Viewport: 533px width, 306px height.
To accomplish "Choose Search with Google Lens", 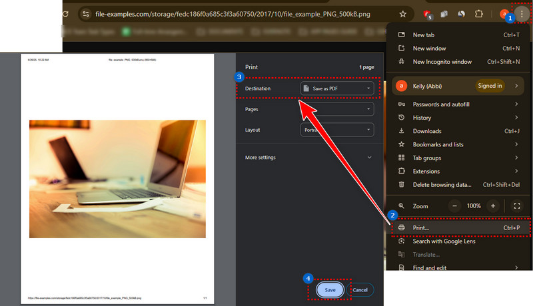I will [x=459, y=241].
